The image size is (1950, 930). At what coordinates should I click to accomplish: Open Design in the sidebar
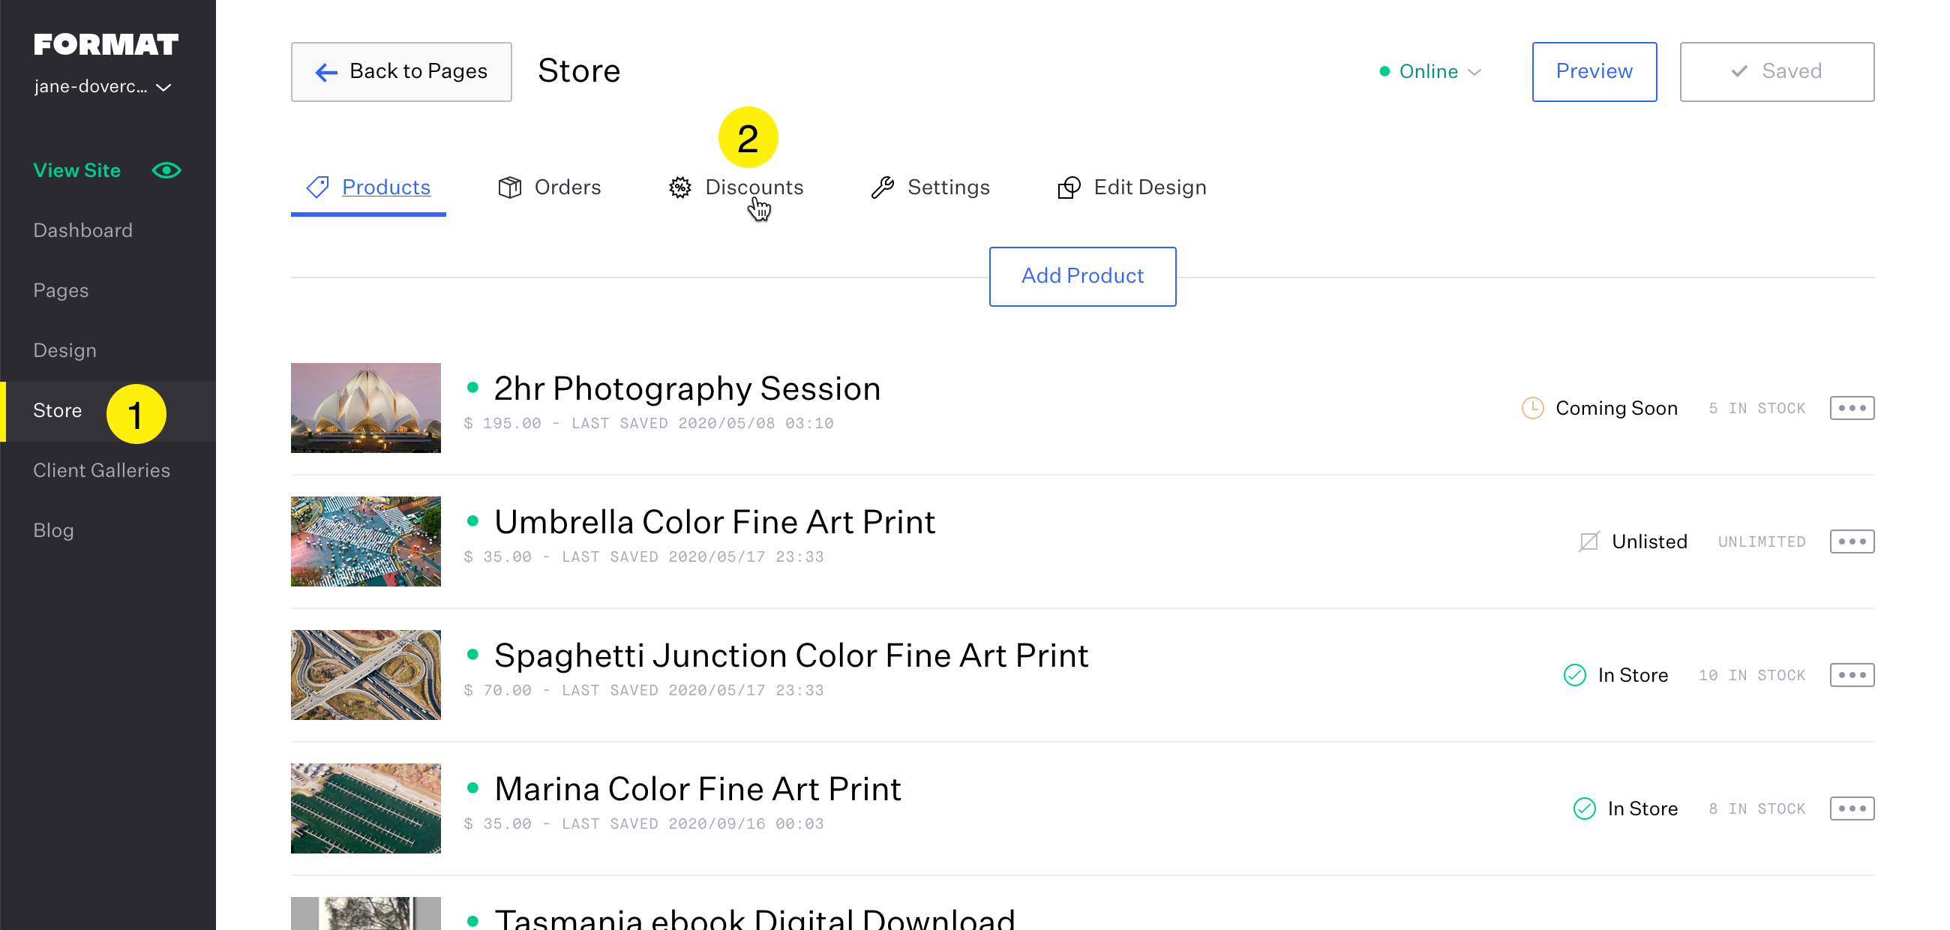pyautogui.click(x=64, y=350)
